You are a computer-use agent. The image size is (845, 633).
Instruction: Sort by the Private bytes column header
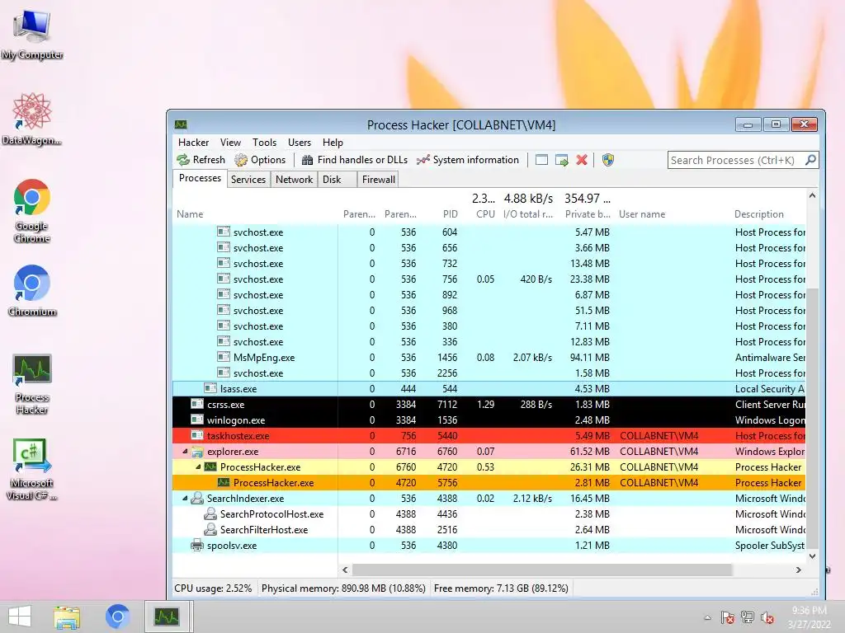(588, 214)
